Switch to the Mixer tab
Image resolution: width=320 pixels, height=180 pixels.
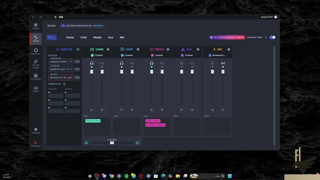tap(51, 37)
